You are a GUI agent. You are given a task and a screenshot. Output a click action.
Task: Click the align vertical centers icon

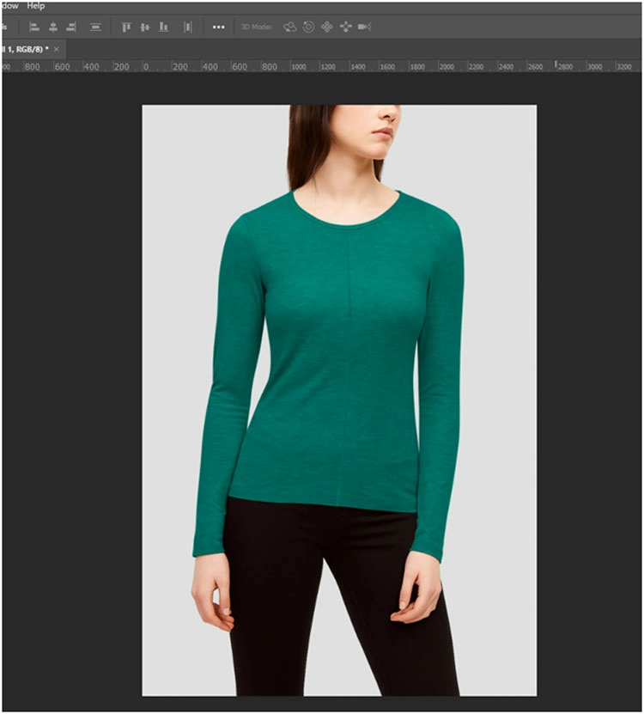click(145, 27)
